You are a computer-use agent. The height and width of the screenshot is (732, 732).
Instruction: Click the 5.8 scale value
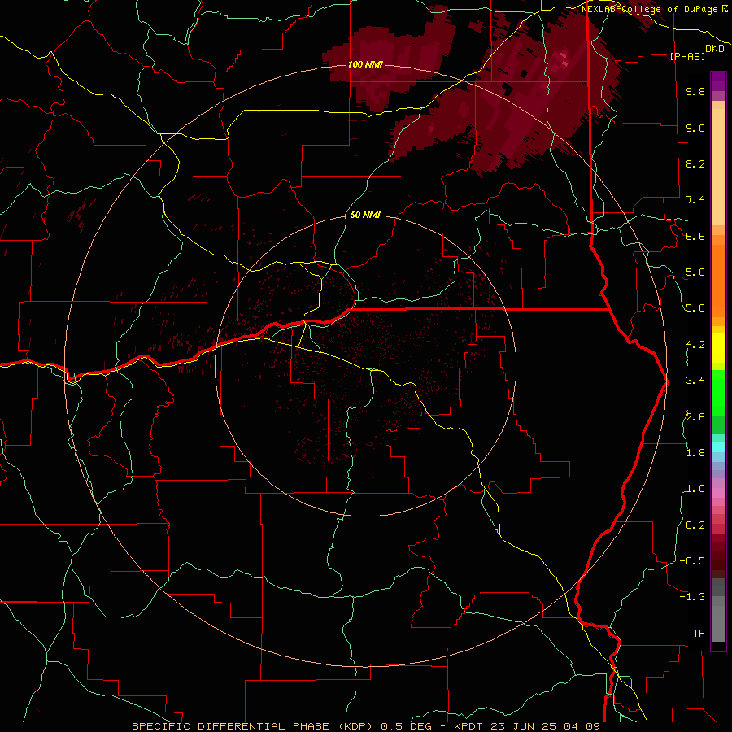pos(695,272)
